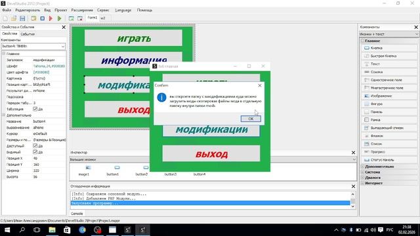Click the debug log scrollbar down arrow
The height and width of the screenshot is (236, 420).
click(353, 206)
